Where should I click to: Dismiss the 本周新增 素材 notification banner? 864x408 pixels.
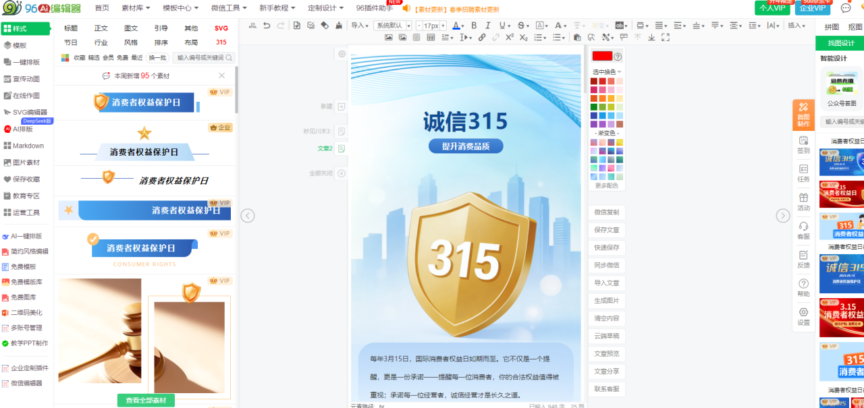[x=222, y=76]
